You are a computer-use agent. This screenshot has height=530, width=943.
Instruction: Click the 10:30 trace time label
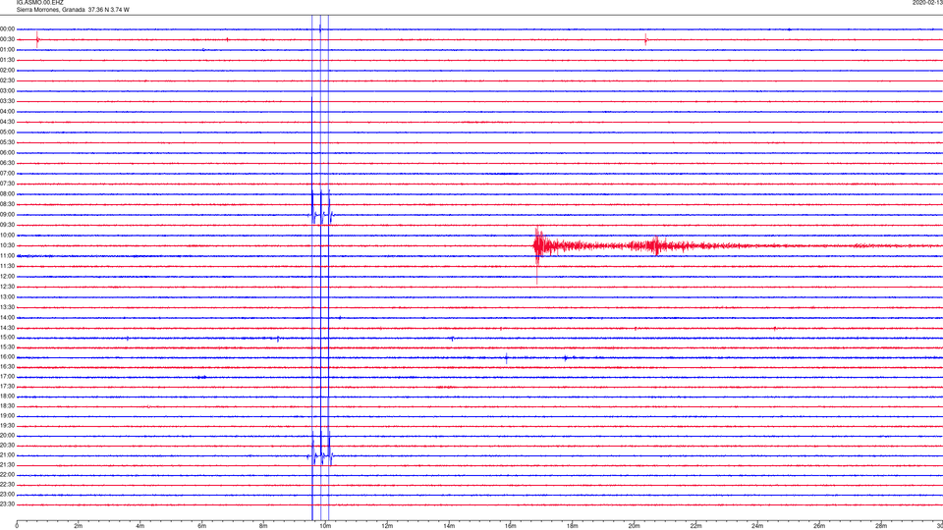(x=8, y=245)
